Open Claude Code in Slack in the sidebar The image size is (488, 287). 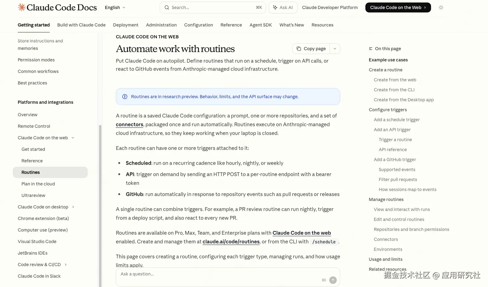39,276
